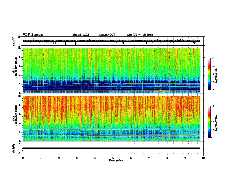Viewport: 229px width, 177px height.
Task: Click the "-5" tick on ch.3(V) axis
Action: click(19, 153)
